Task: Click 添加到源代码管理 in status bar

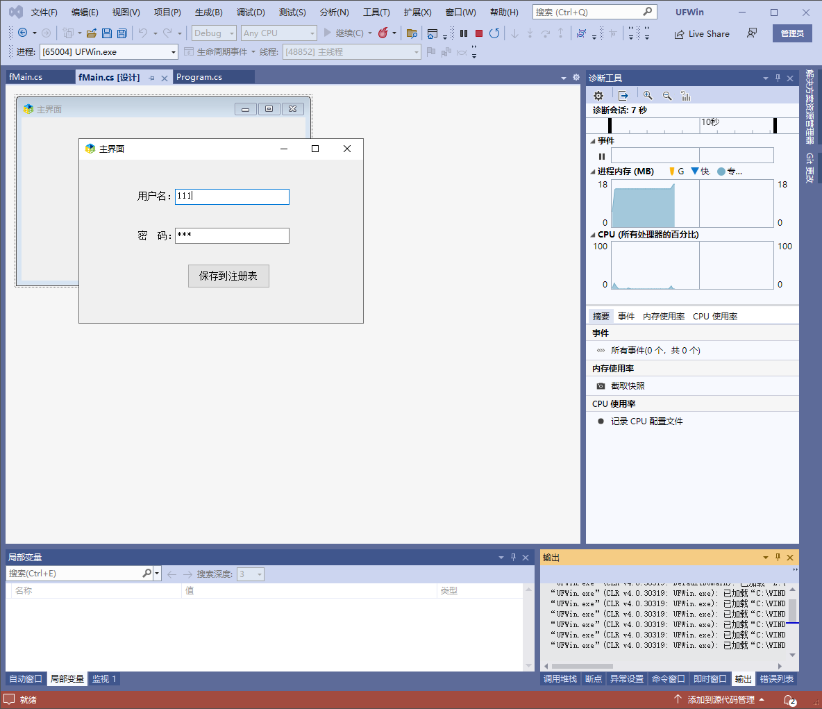Action: 719,699
